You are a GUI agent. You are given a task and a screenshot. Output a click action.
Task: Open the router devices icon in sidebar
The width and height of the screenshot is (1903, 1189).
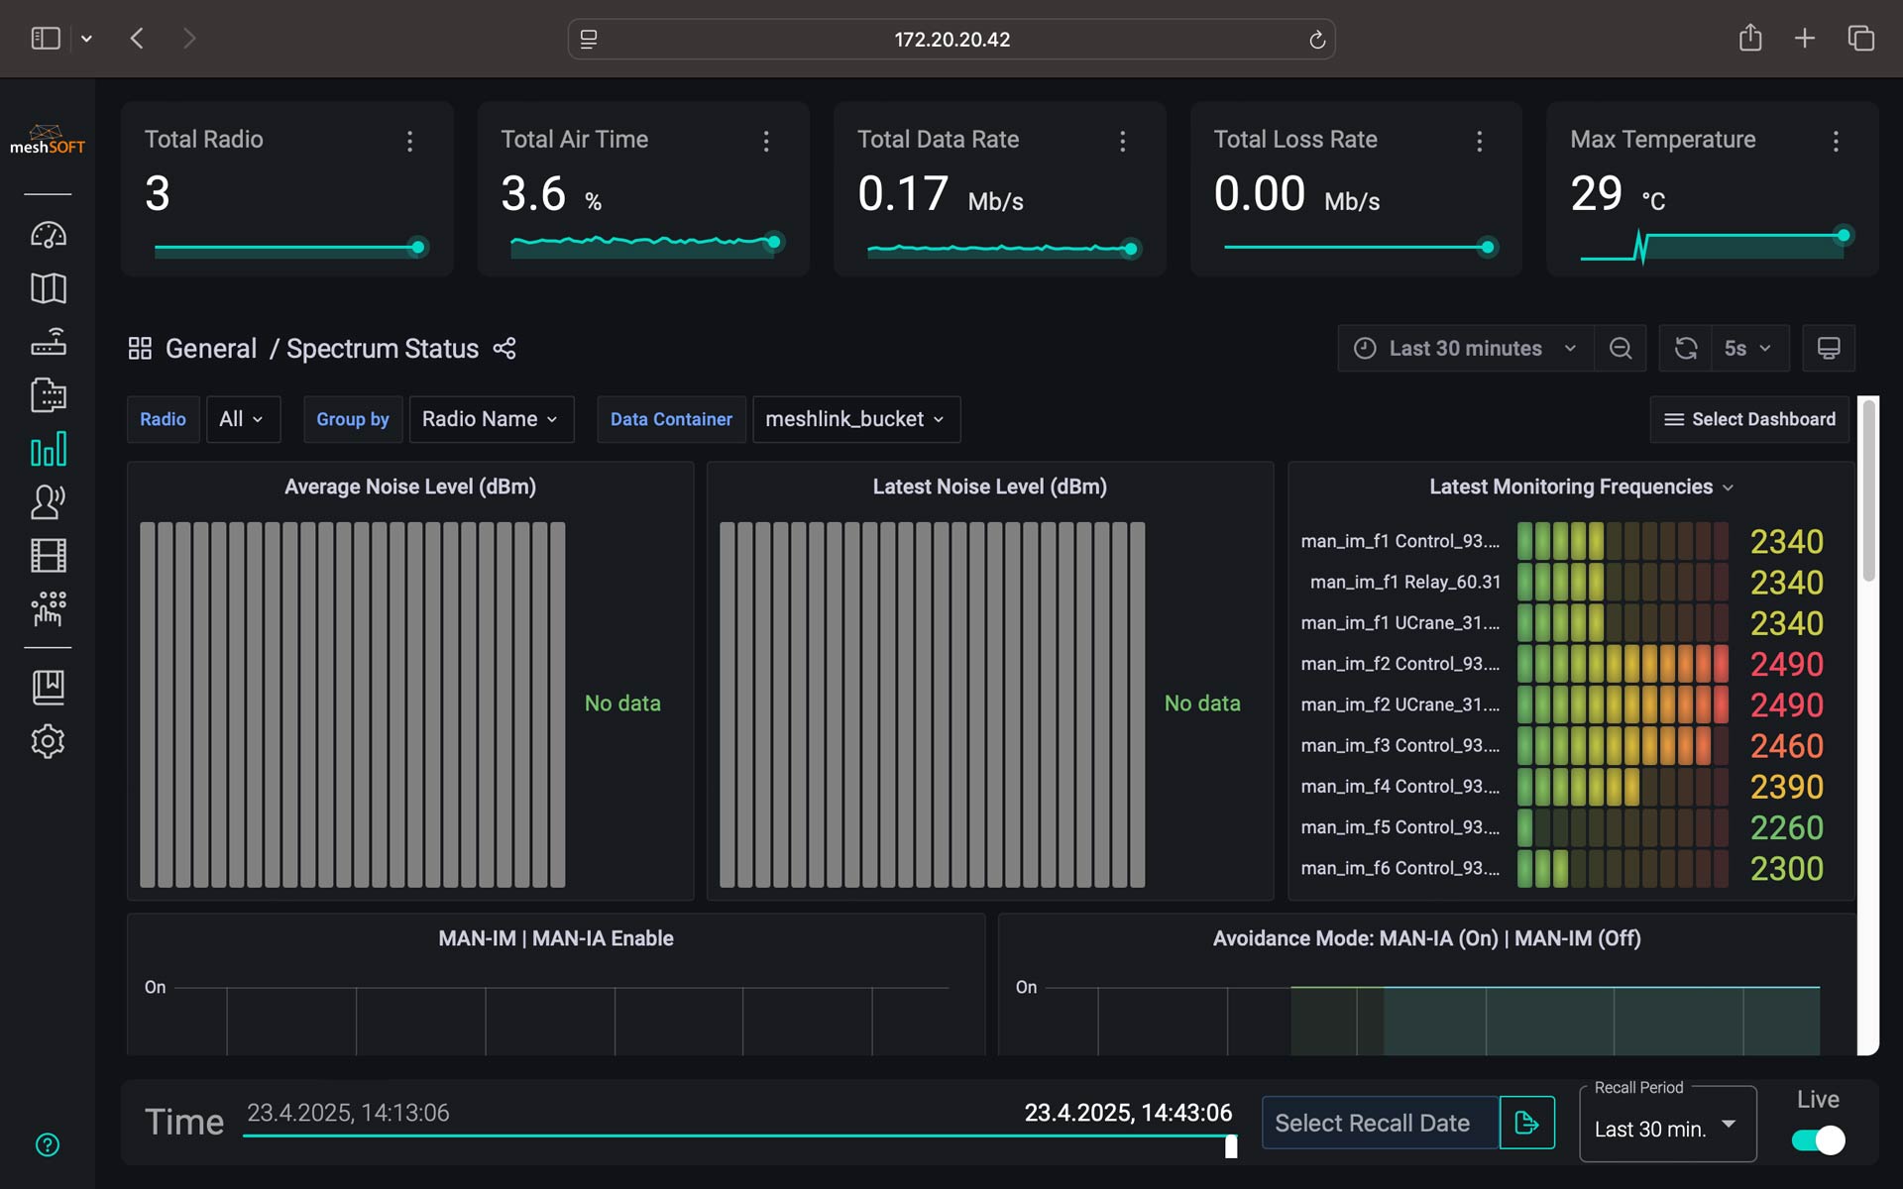click(x=48, y=342)
